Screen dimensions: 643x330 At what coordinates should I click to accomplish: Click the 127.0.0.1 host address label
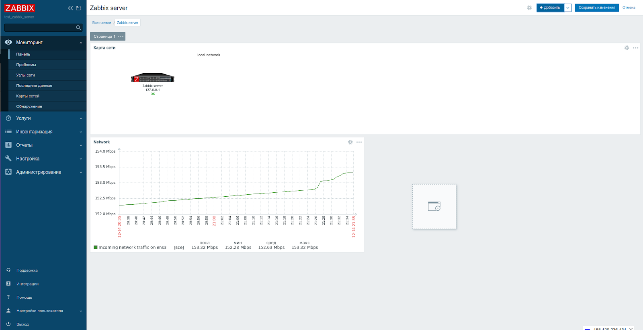[x=153, y=90]
